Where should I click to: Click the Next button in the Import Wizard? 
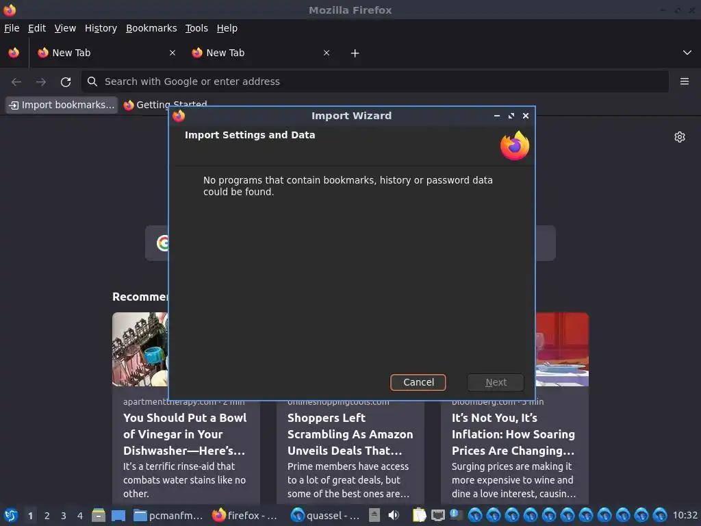(496, 382)
